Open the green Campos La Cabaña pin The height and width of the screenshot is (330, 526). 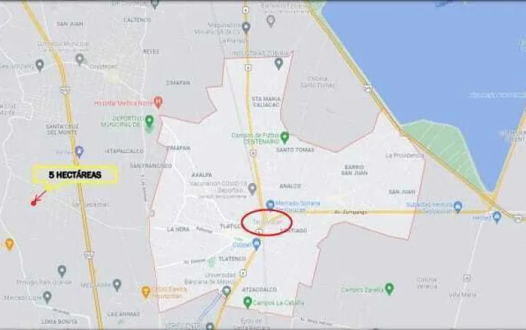(247, 303)
